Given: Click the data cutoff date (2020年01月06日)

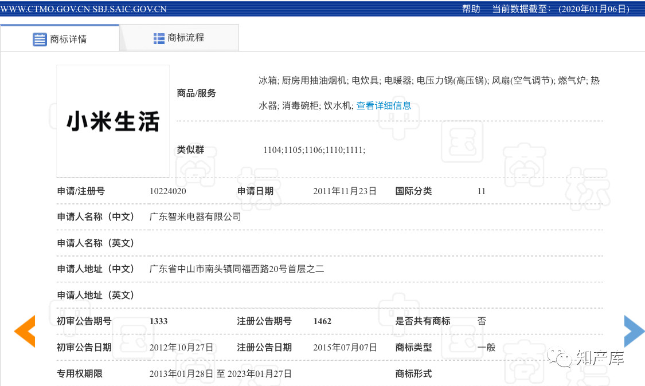Looking at the screenshot, I should 593,9.
